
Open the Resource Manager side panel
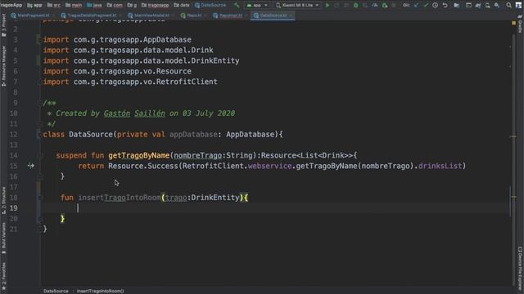3,65
